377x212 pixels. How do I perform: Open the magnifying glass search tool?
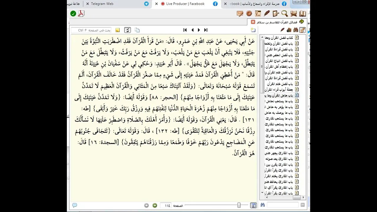pyautogui.click(x=285, y=14)
